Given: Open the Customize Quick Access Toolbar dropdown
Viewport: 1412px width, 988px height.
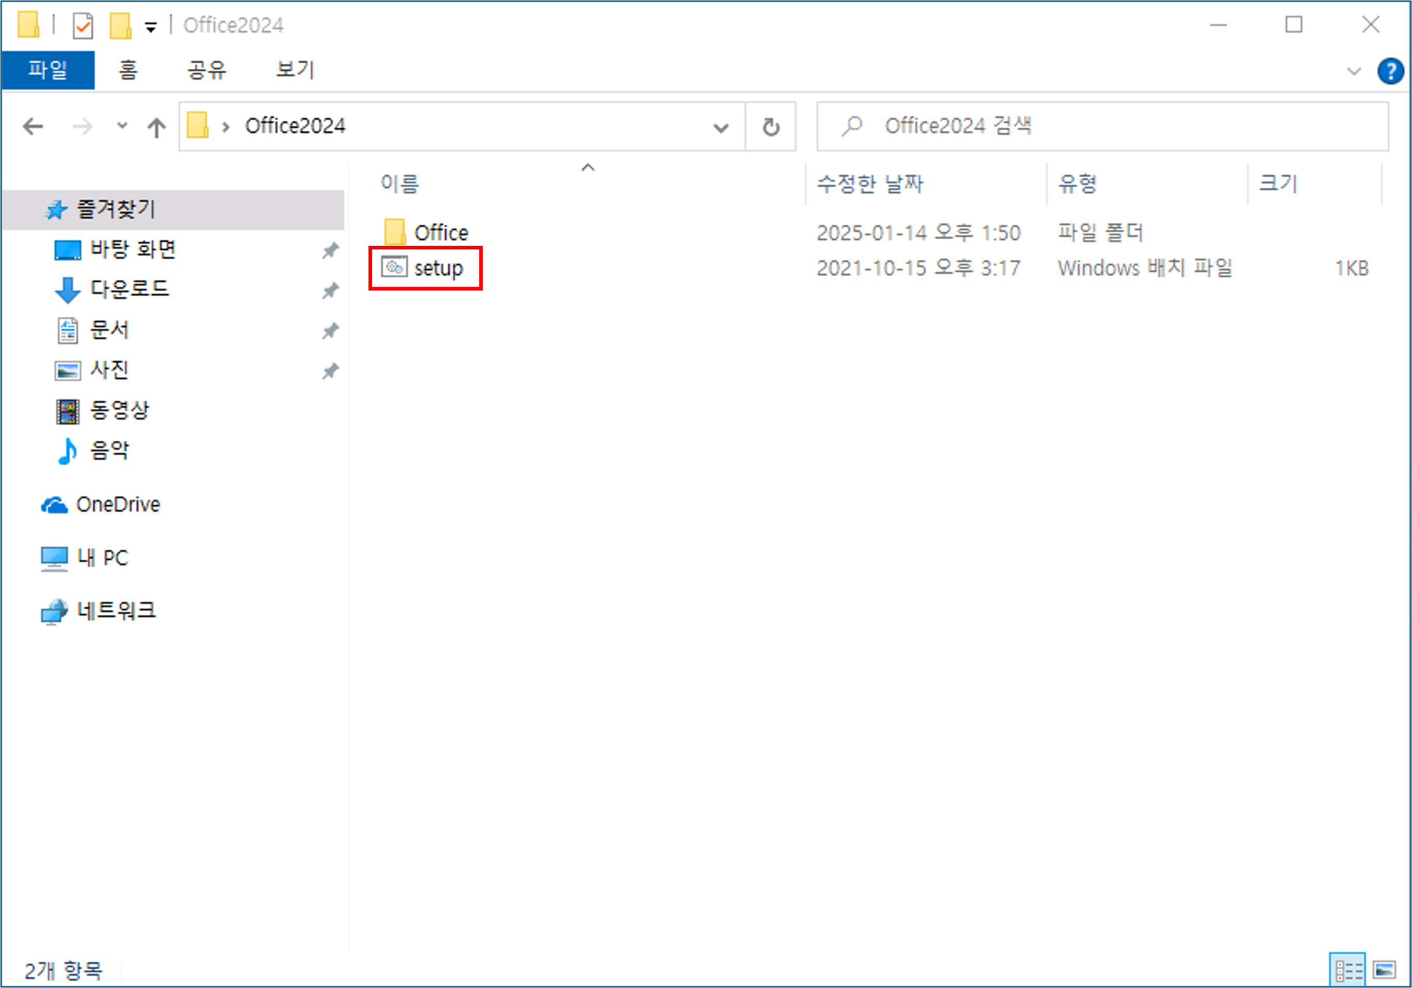Looking at the screenshot, I should point(151,27).
